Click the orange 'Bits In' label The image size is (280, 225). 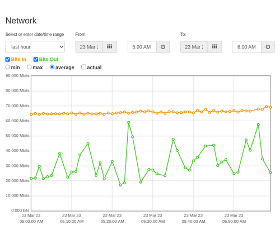click(x=18, y=59)
